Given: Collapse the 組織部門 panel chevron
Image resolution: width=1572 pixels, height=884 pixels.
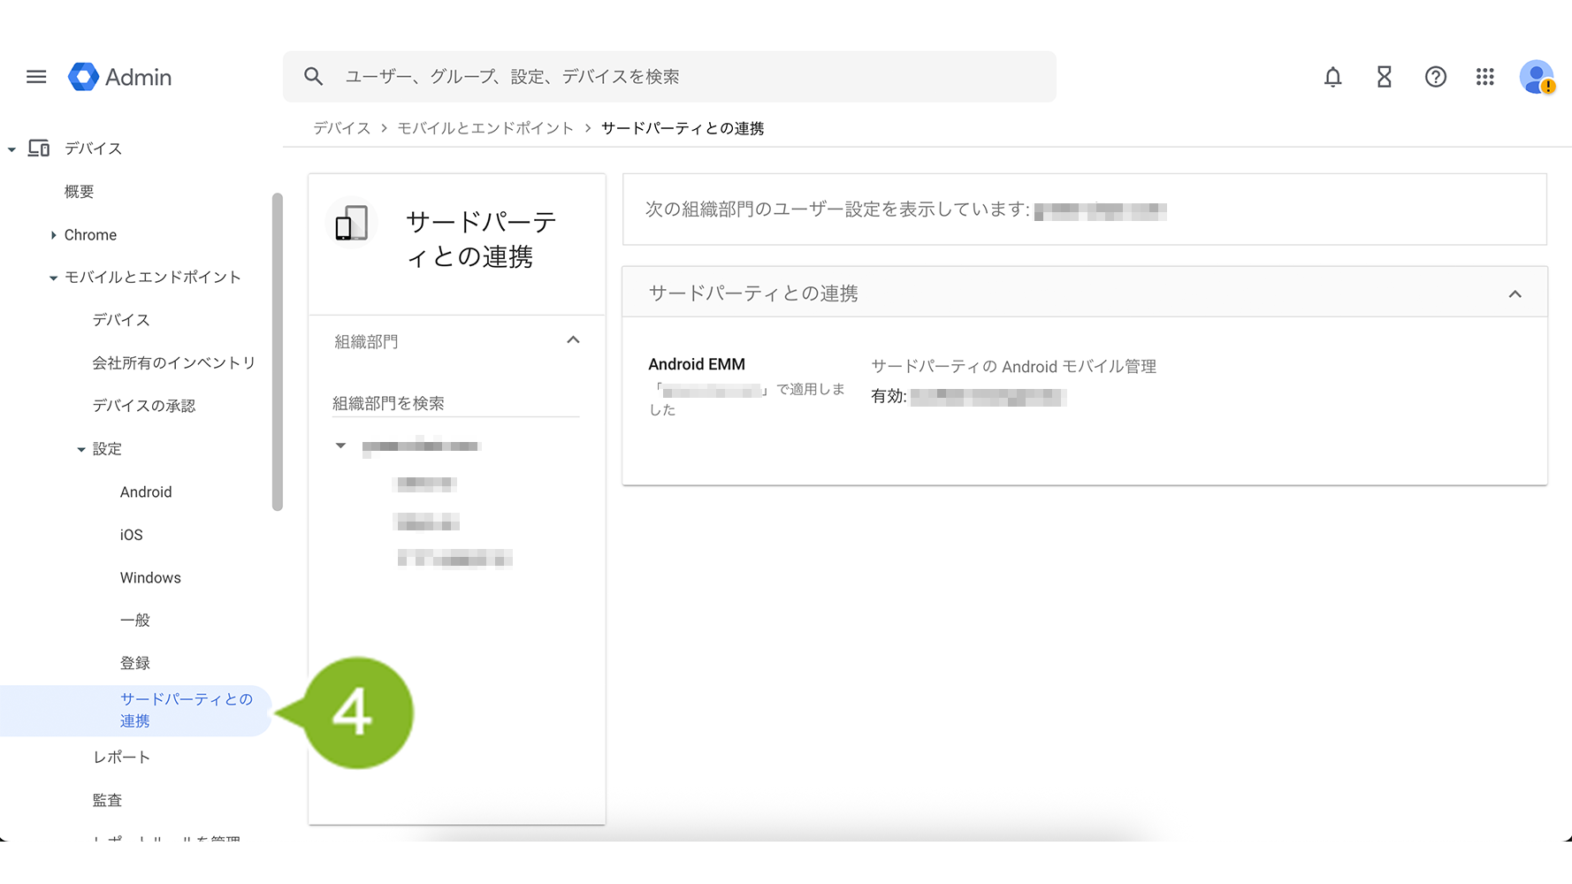Looking at the screenshot, I should coord(573,340).
